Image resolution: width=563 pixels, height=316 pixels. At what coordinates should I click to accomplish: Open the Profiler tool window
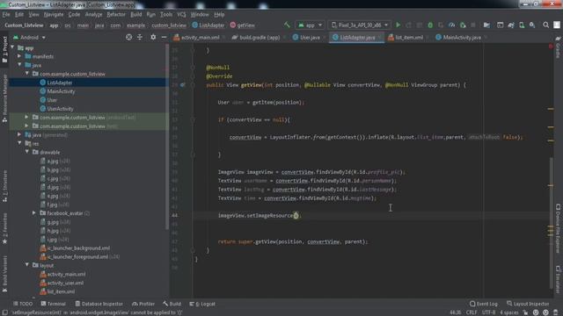143,304
